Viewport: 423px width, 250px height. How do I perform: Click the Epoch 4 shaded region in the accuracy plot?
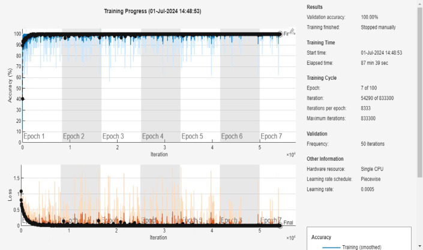(x=161, y=85)
